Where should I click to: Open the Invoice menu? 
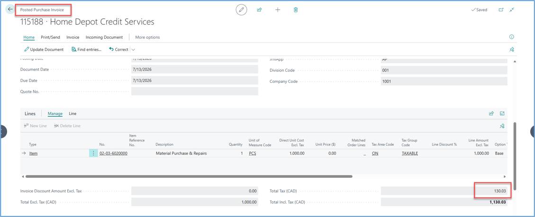point(73,37)
